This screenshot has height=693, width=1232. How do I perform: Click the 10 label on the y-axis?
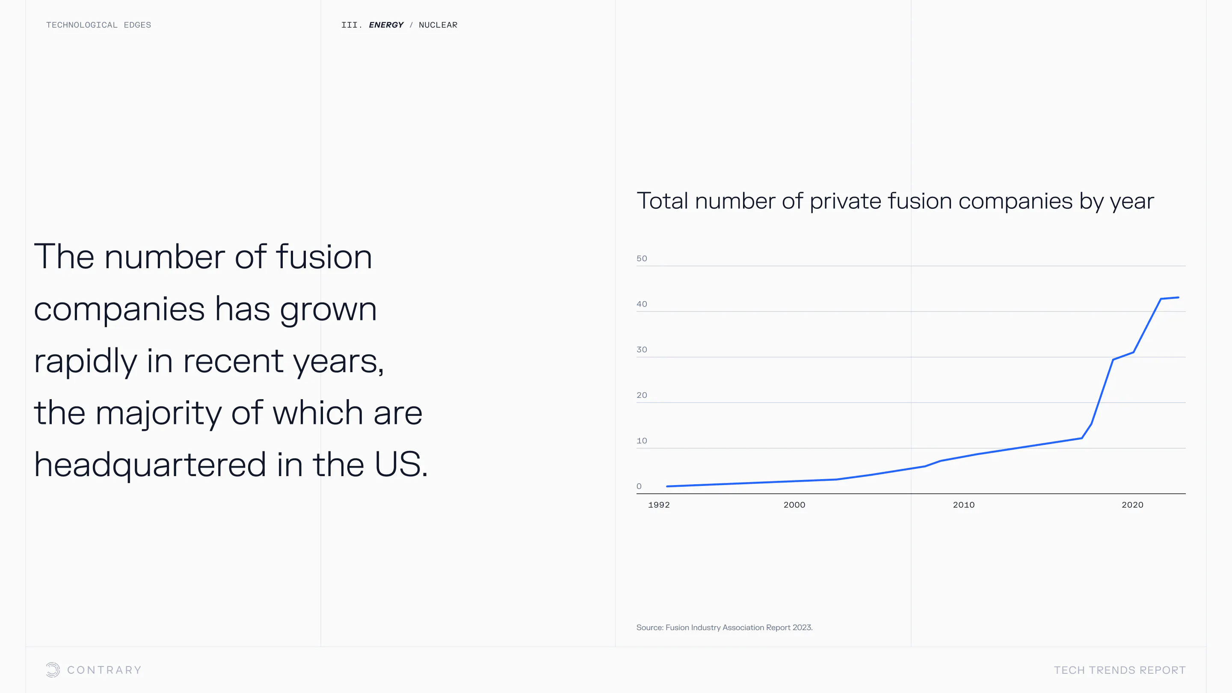pyautogui.click(x=642, y=441)
